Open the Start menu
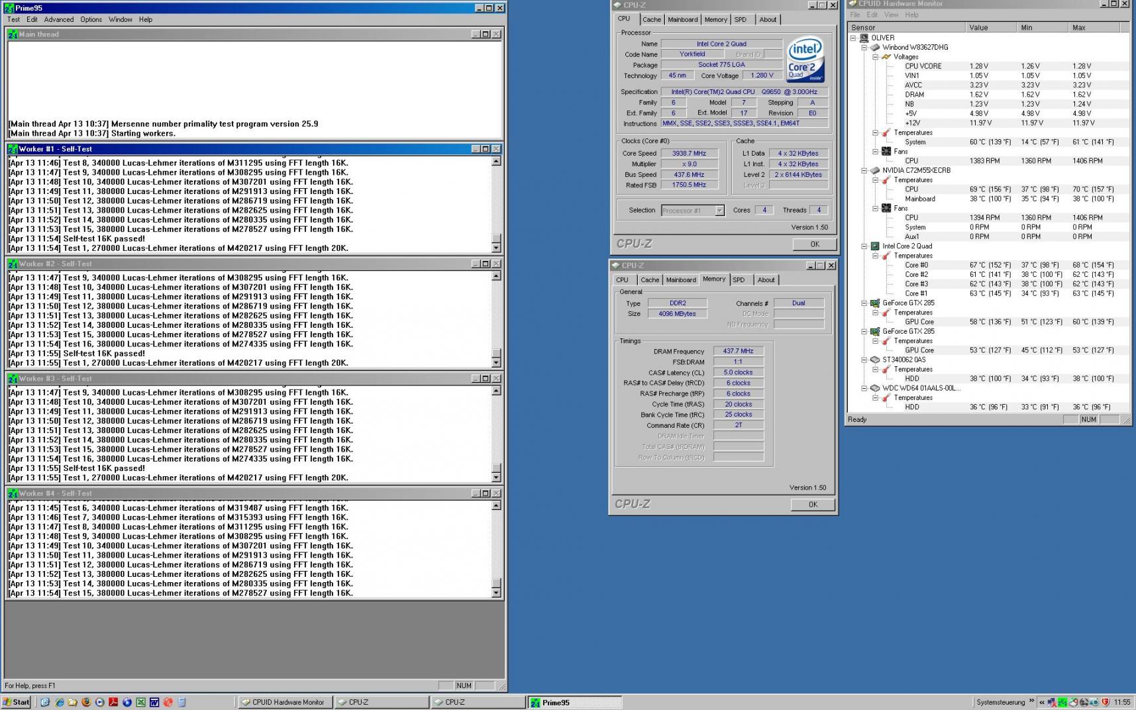The width and height of the screenshot is (1136, 710). 17,702
